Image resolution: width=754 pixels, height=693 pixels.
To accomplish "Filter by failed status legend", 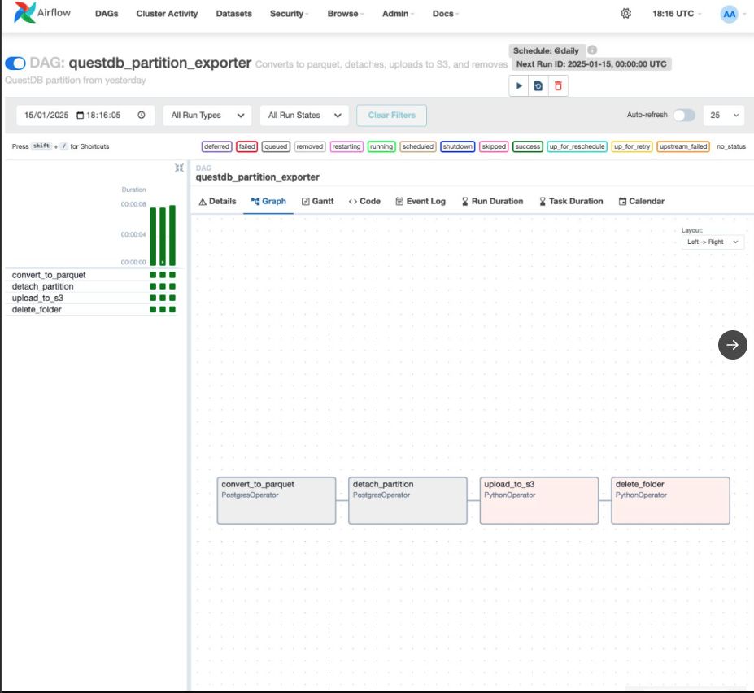I will pyautogui.click(x=246, y=146).
